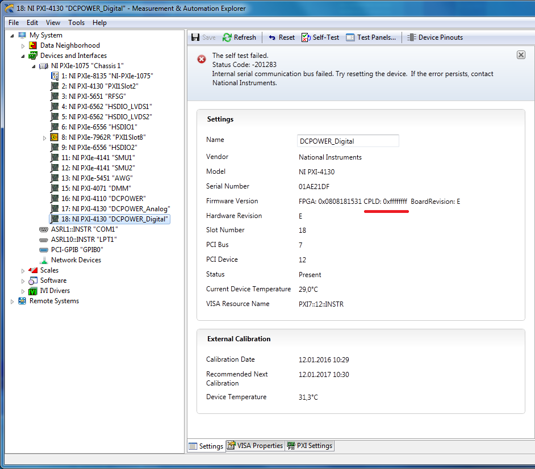Click the Network Devices icon
Image resolution: width=535 pixels, height=469 pixels.
(x=44, y=260)
